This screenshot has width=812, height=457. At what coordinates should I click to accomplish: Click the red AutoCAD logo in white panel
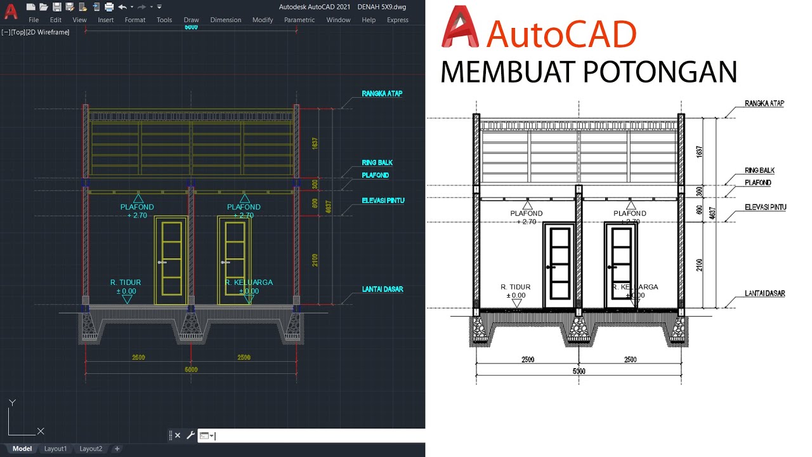click(x=462, y=28)
